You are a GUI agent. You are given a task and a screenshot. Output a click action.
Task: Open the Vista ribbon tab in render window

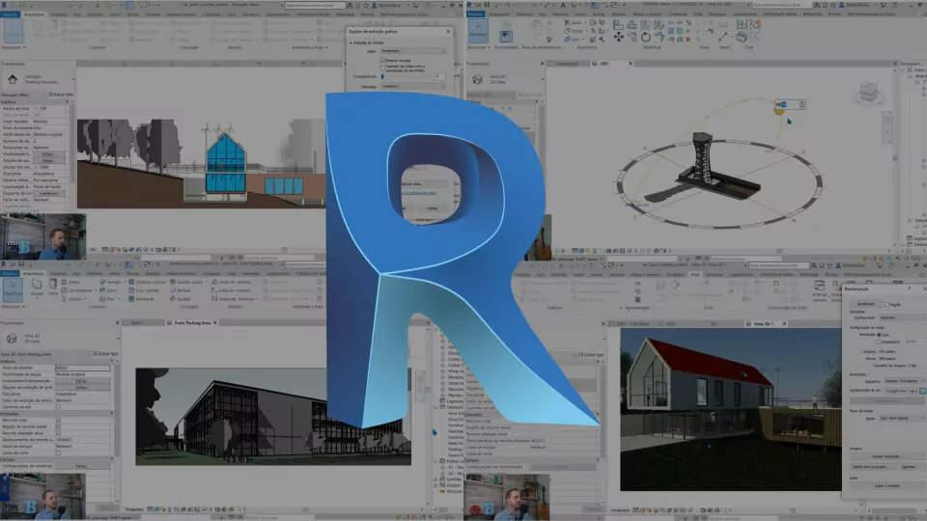pyautogui.click(x=695, y=274)
